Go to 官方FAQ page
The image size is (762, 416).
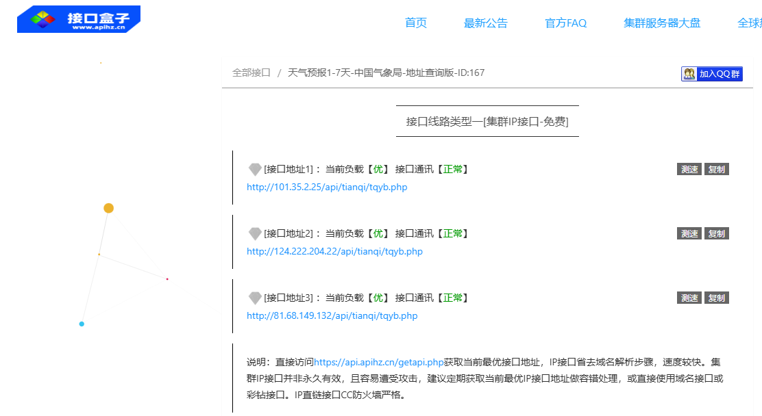(565, 23)
